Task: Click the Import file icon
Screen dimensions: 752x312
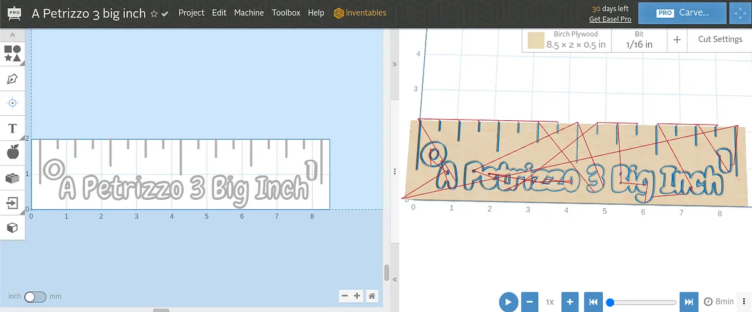Action: click(13, 202)
